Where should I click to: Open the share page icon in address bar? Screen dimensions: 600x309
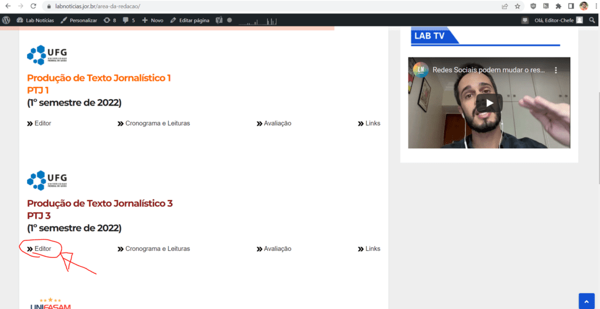[x=504, y=6]
